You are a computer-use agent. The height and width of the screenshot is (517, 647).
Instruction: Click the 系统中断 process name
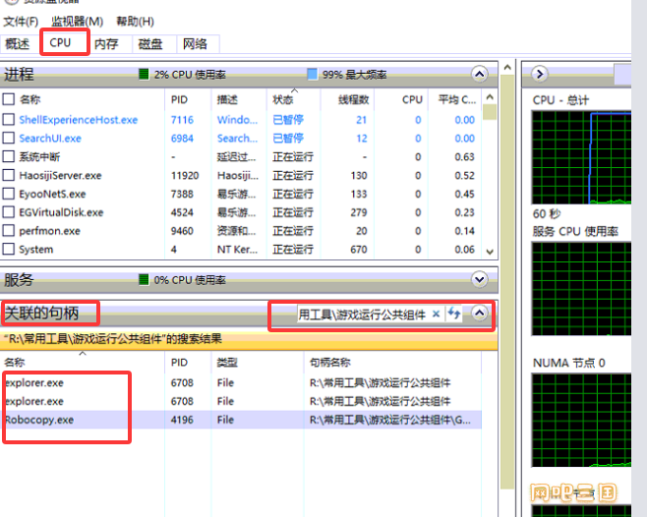[x=39, y=157]
